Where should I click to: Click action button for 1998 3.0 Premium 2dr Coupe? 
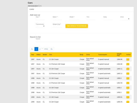[128, 93]
